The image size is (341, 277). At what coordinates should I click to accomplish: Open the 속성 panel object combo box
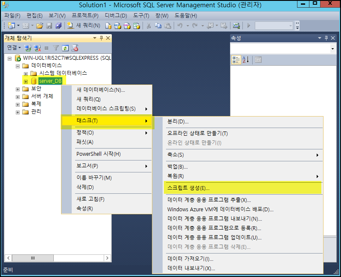(x=283, y=49)
